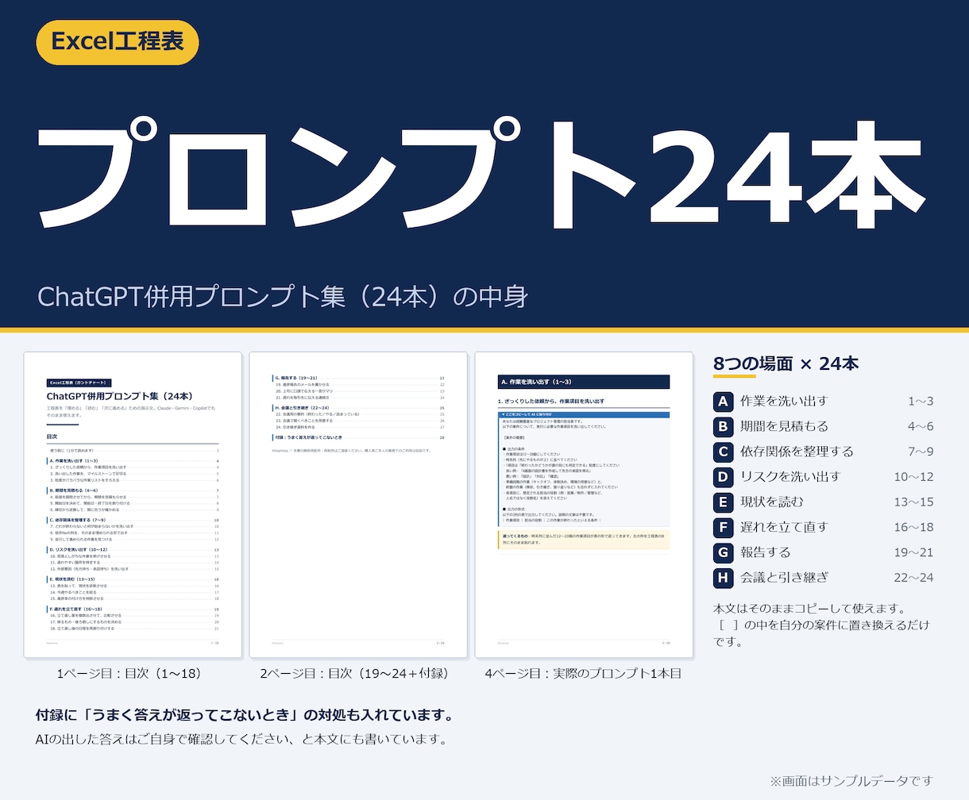969x800 pixels.
Task: Select the リスクを洗い出す row label
Action: (x=789, y=476)
